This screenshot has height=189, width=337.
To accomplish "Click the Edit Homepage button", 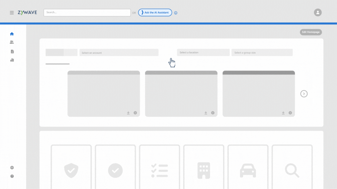I will tap(311, 32).
